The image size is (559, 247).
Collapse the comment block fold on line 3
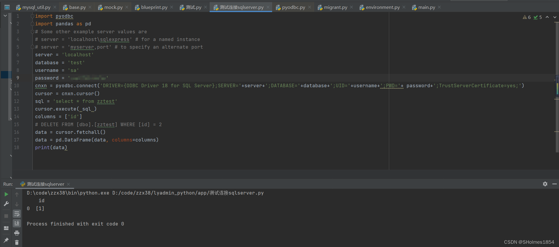(32, 32)
